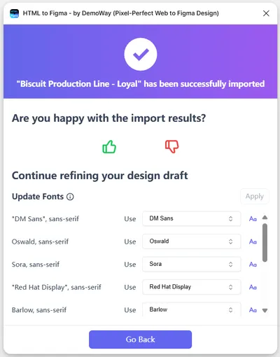280x357 pixels.
Task: Click the Go Back button
Action: (x=140, y=339)
